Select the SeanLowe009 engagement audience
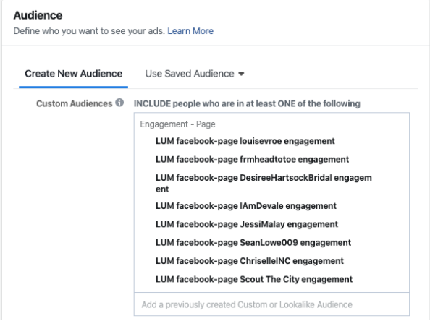 [253, 243]
